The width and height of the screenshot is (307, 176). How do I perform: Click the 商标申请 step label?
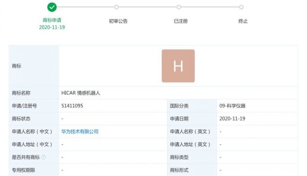tap(52, 20)
